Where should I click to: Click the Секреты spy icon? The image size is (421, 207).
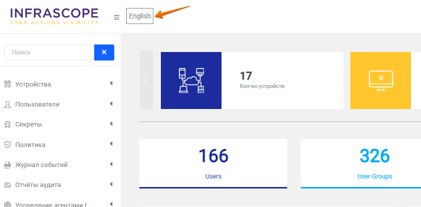point(8,124)
